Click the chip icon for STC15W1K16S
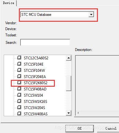This screenshot has height=133, width=119. [x=19, y=101]
